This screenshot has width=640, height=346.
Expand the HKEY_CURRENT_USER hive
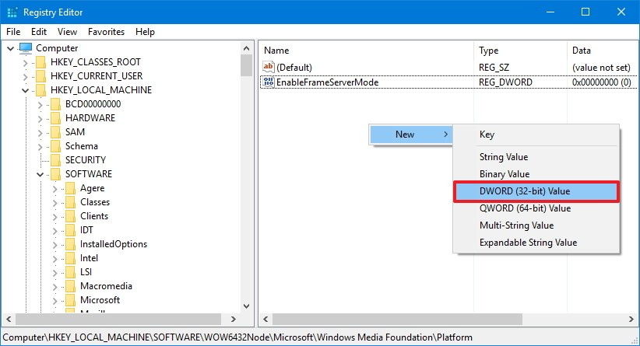tap(25, 76)
